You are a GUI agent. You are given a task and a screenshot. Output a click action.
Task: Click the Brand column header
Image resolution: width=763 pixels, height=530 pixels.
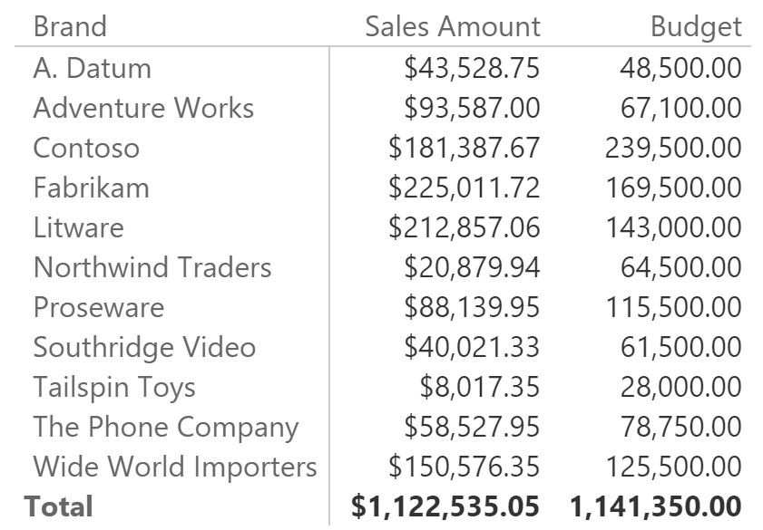click(x=70, y=26)
